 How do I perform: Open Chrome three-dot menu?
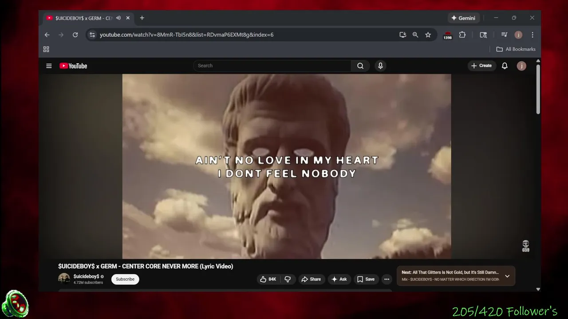[x=532, y=35]
